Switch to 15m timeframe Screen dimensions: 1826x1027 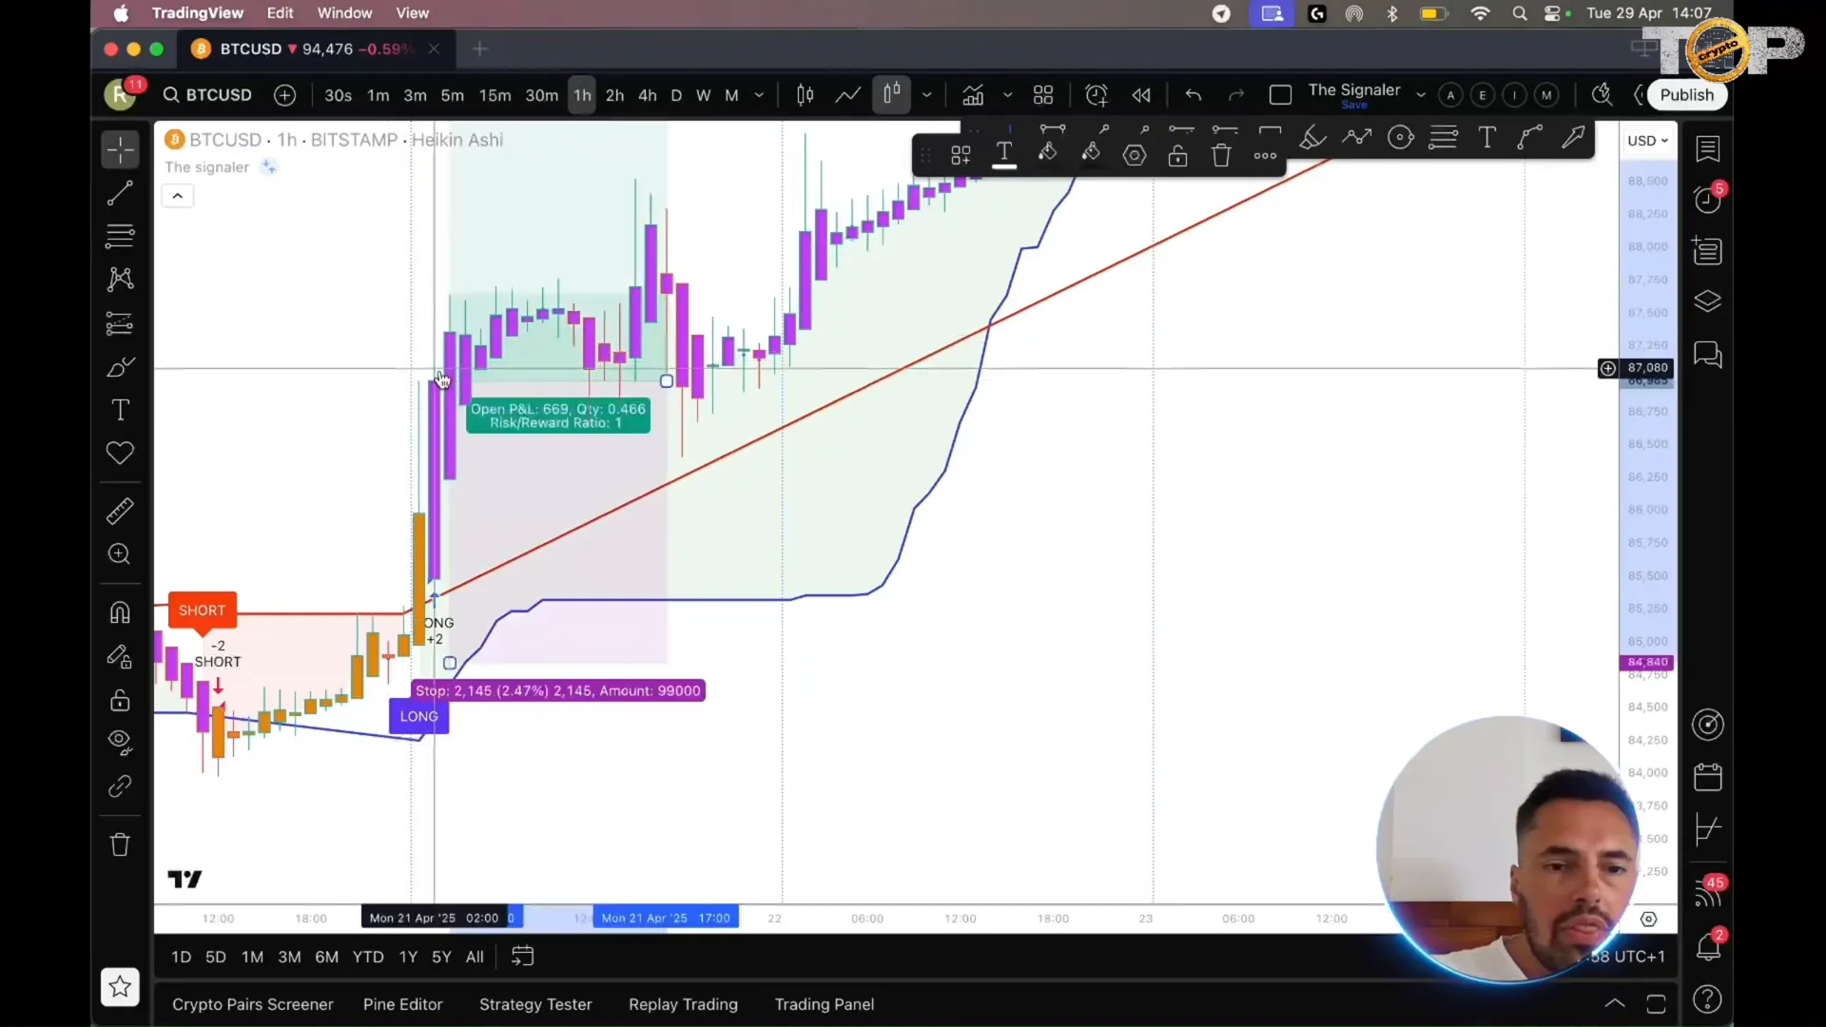495,95
